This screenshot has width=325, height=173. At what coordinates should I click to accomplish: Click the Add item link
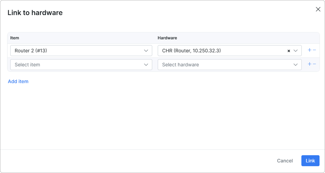(x=18, y=81)
